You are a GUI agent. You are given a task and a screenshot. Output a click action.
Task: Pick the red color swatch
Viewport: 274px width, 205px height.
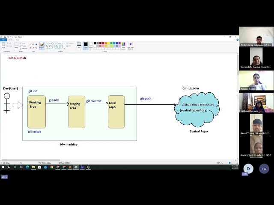[103, 43]
